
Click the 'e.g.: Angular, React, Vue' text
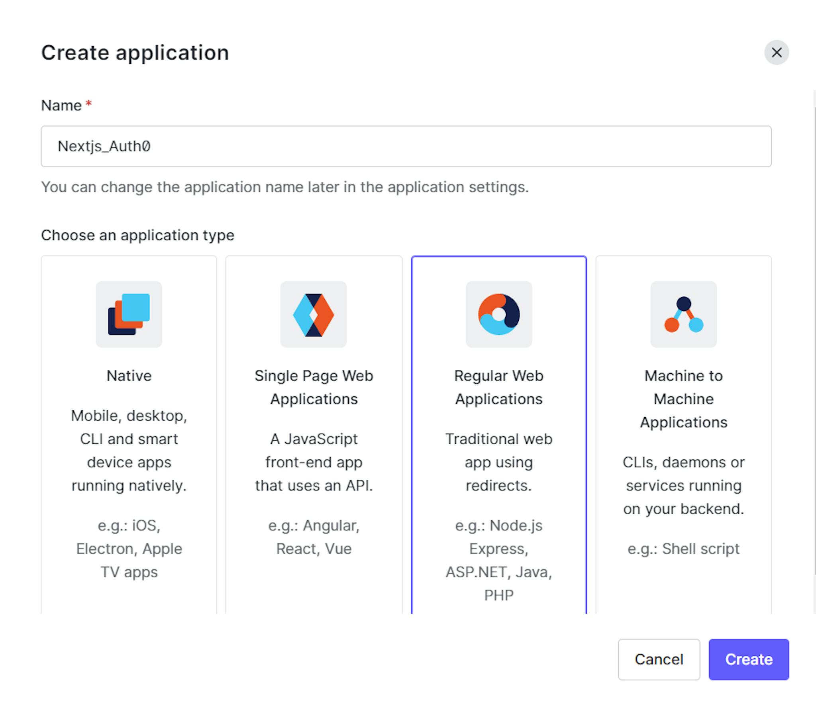coord(314,537)
